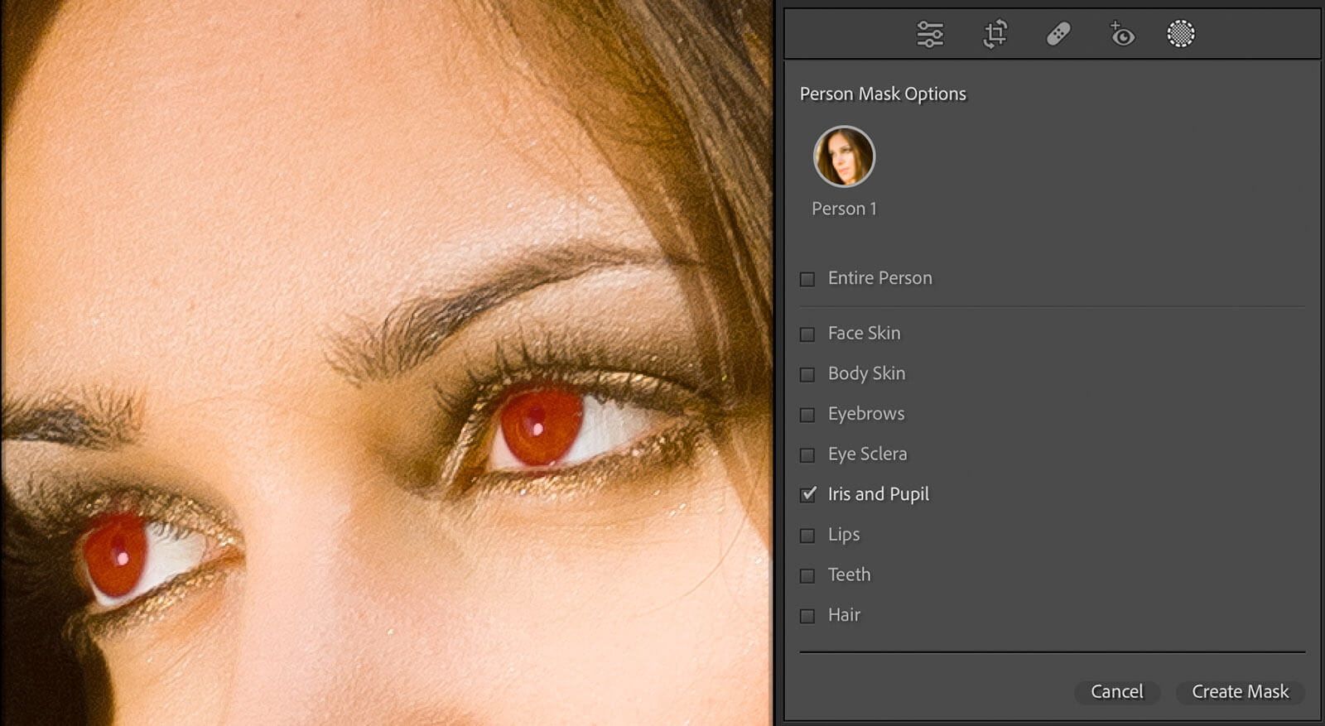The width and height of the screenshot is (1325, 726).
Task: Click the red-masked iris of lower-left eye
Action: coord(116,555)
